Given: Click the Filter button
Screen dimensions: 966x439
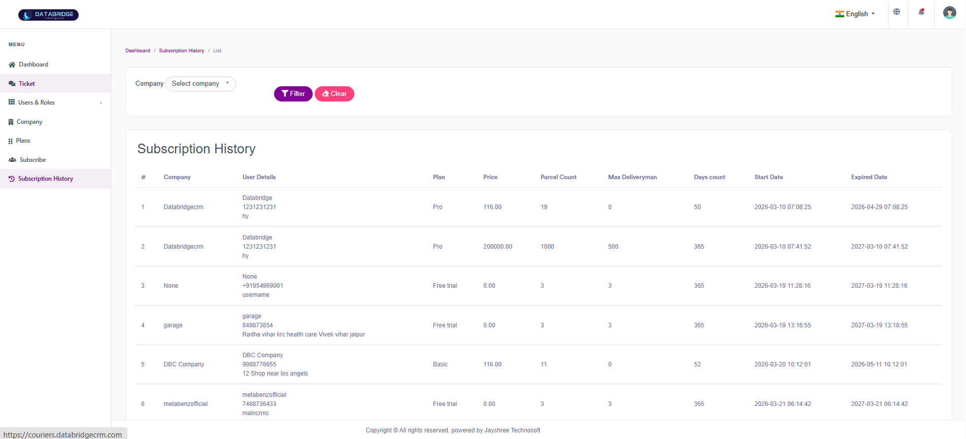Looking at the screenshot, I should [293, 94].
